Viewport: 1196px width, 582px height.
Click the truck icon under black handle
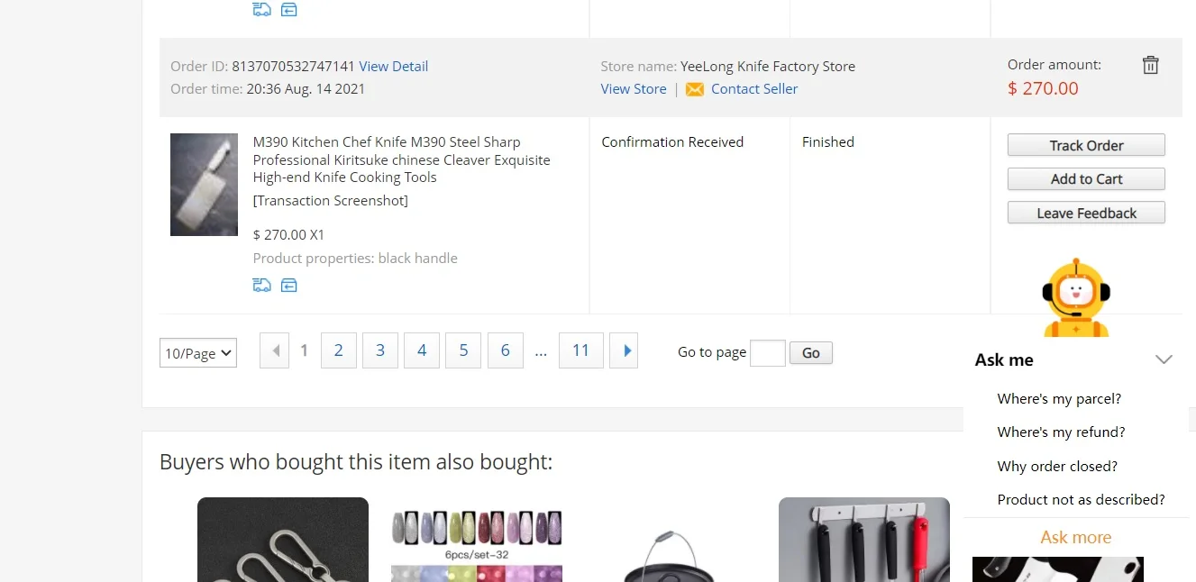(261, 286)
